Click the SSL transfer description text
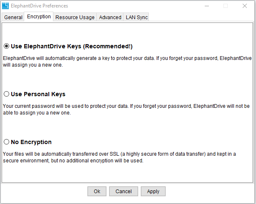 pos(119,157)
